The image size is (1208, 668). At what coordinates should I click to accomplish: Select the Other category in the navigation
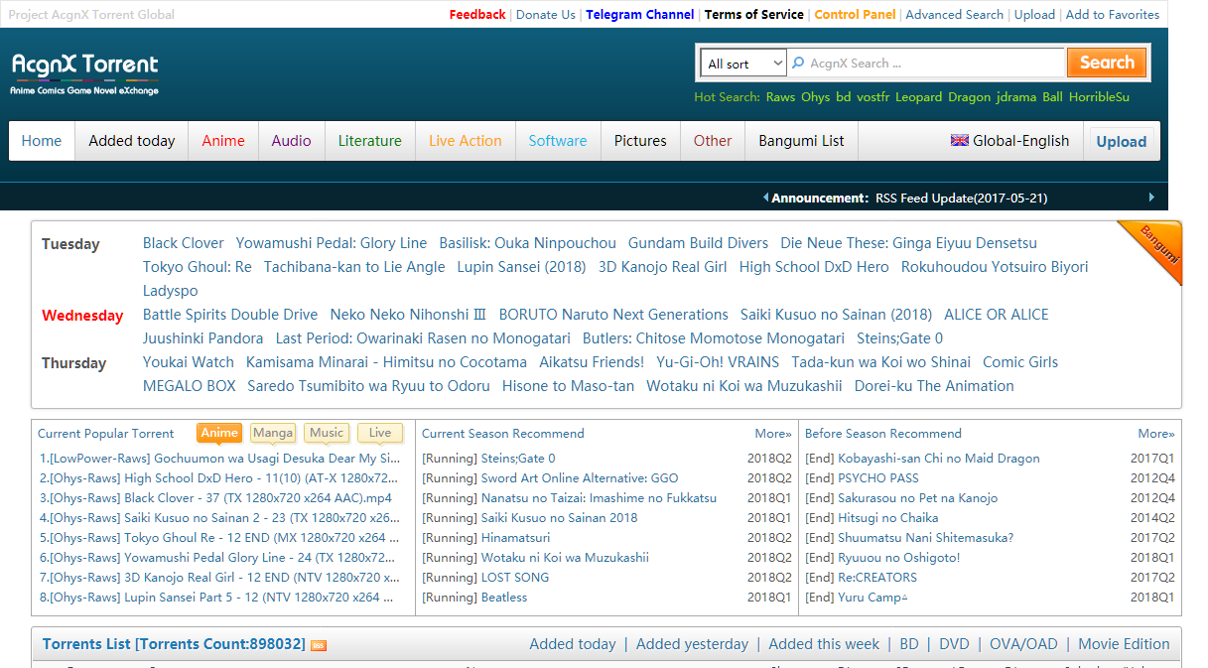[x=713, y=141]
